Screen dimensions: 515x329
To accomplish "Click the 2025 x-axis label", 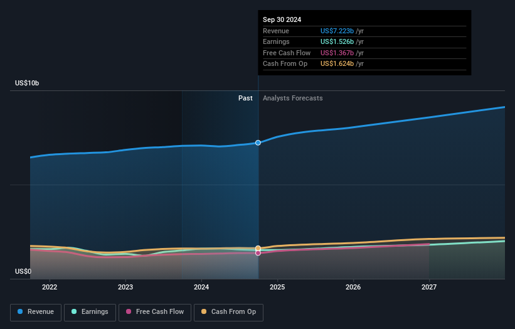I will pos(277,288).
